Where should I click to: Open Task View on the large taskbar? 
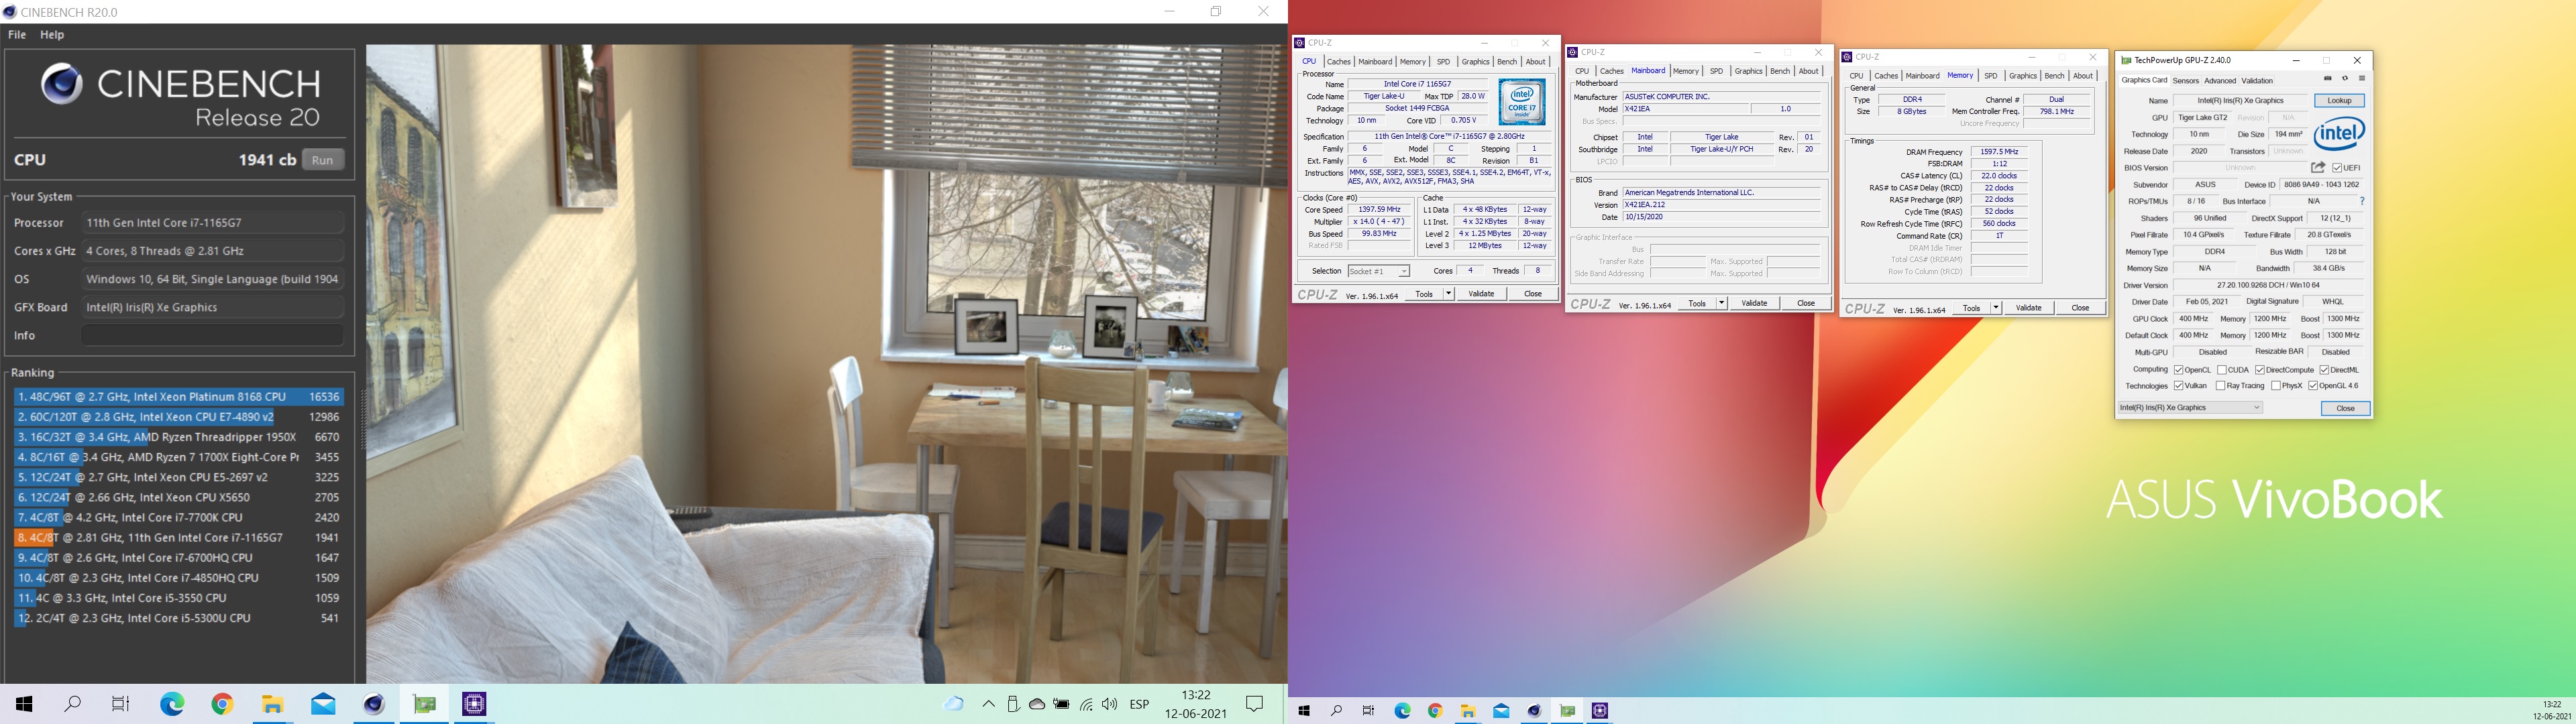click(121, 705)
